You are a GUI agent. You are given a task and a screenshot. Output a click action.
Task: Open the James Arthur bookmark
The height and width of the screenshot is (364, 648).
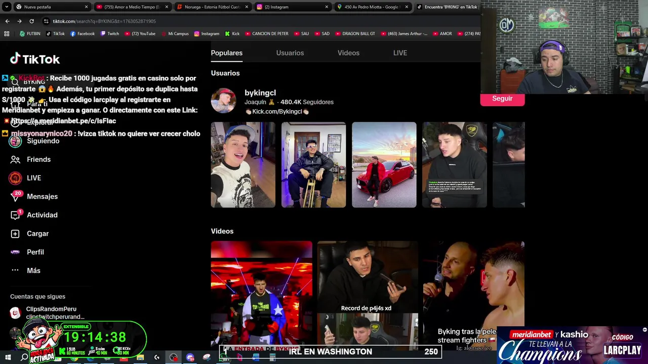[x=403, y=34]
